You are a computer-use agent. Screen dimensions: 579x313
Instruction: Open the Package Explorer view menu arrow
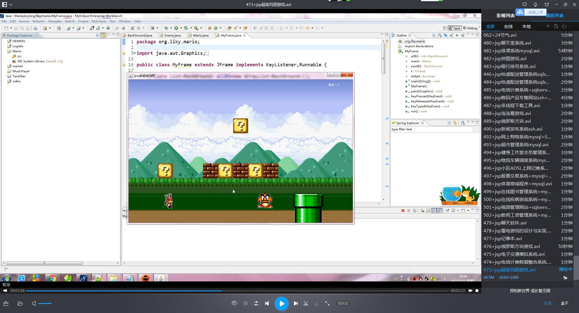109,35
